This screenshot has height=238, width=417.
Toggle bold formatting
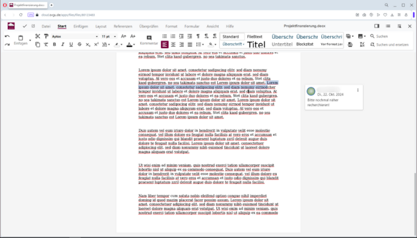[x=55, y=45]
